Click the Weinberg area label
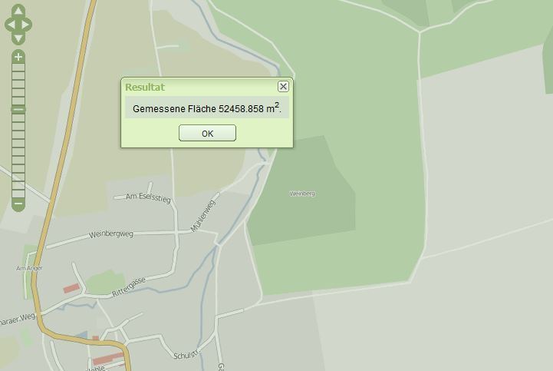Viewport: 553px width, 371px height. click(302, 194)
